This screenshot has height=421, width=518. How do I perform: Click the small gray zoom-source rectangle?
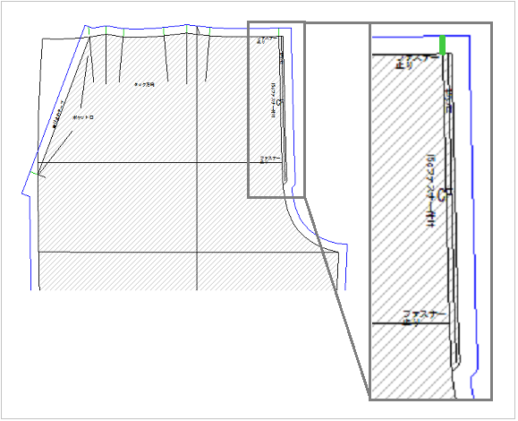tap(276, 110)
